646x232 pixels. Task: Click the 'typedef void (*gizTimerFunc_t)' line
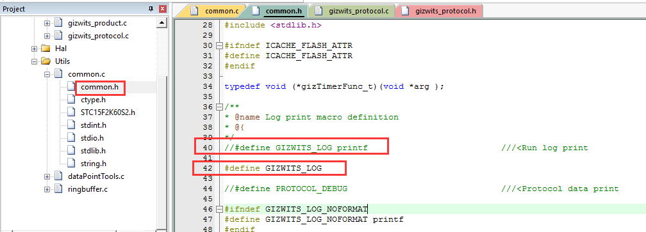pos(334,87)
